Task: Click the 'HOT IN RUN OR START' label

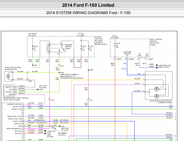Action: coord(32,35)
